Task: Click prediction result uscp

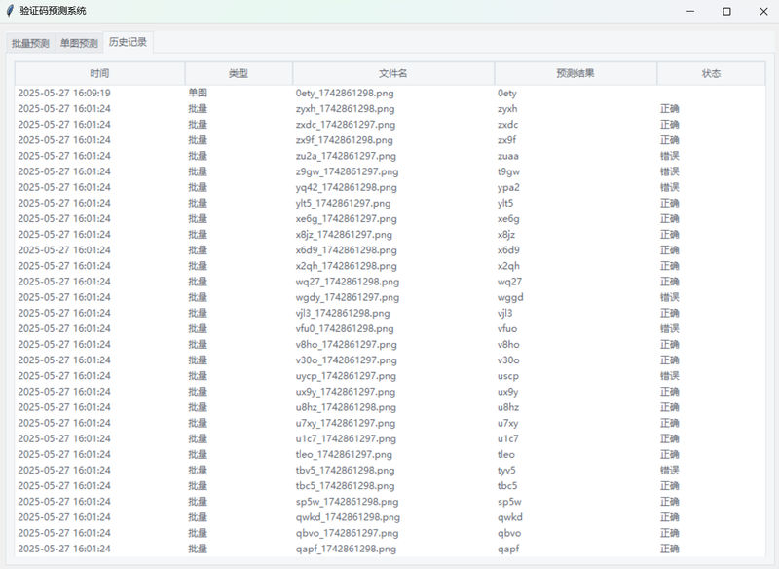Action: click(508, 376)
